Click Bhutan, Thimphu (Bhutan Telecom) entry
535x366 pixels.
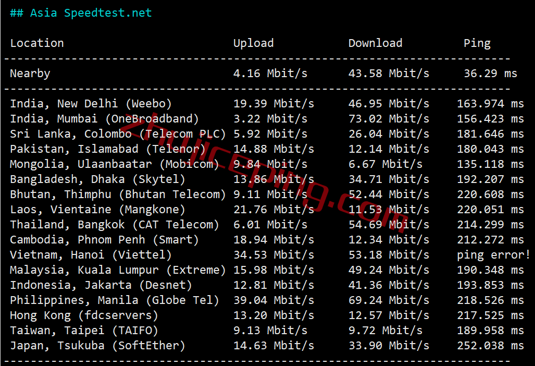[118, 194]
